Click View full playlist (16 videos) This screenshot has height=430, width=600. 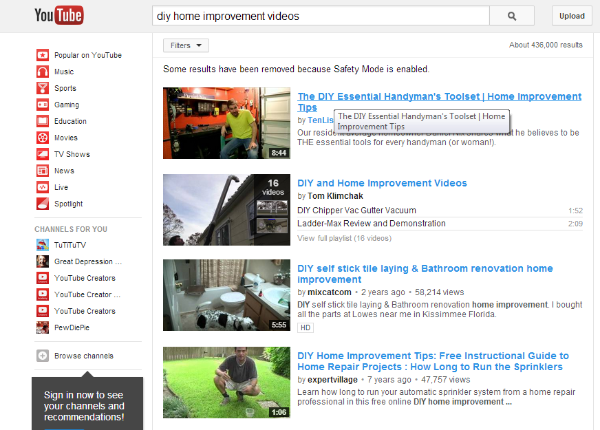345,238
